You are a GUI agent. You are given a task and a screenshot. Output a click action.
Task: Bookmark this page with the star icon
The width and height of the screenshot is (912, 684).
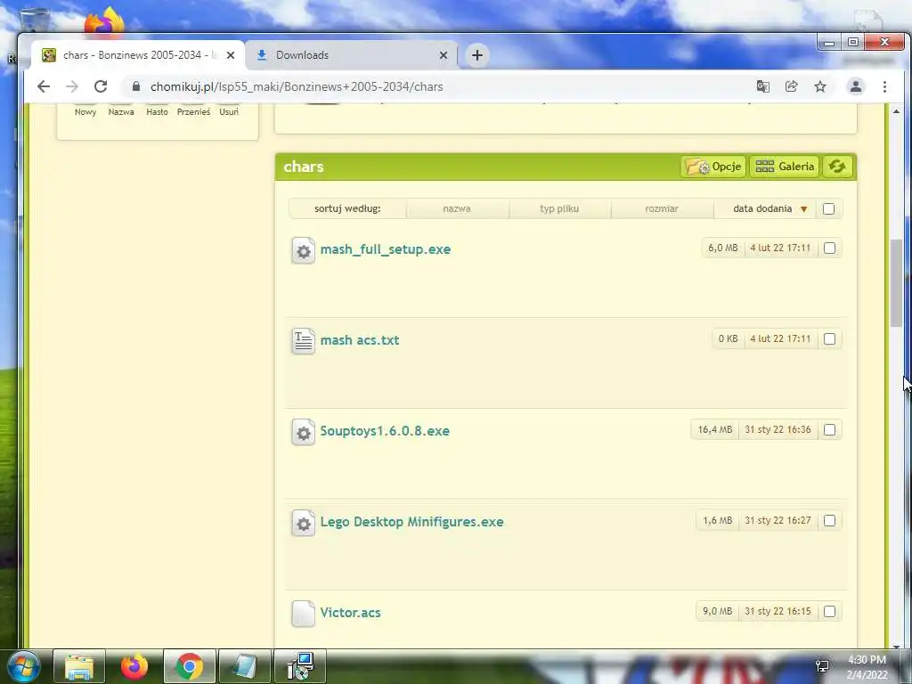[x=820, y=86]
